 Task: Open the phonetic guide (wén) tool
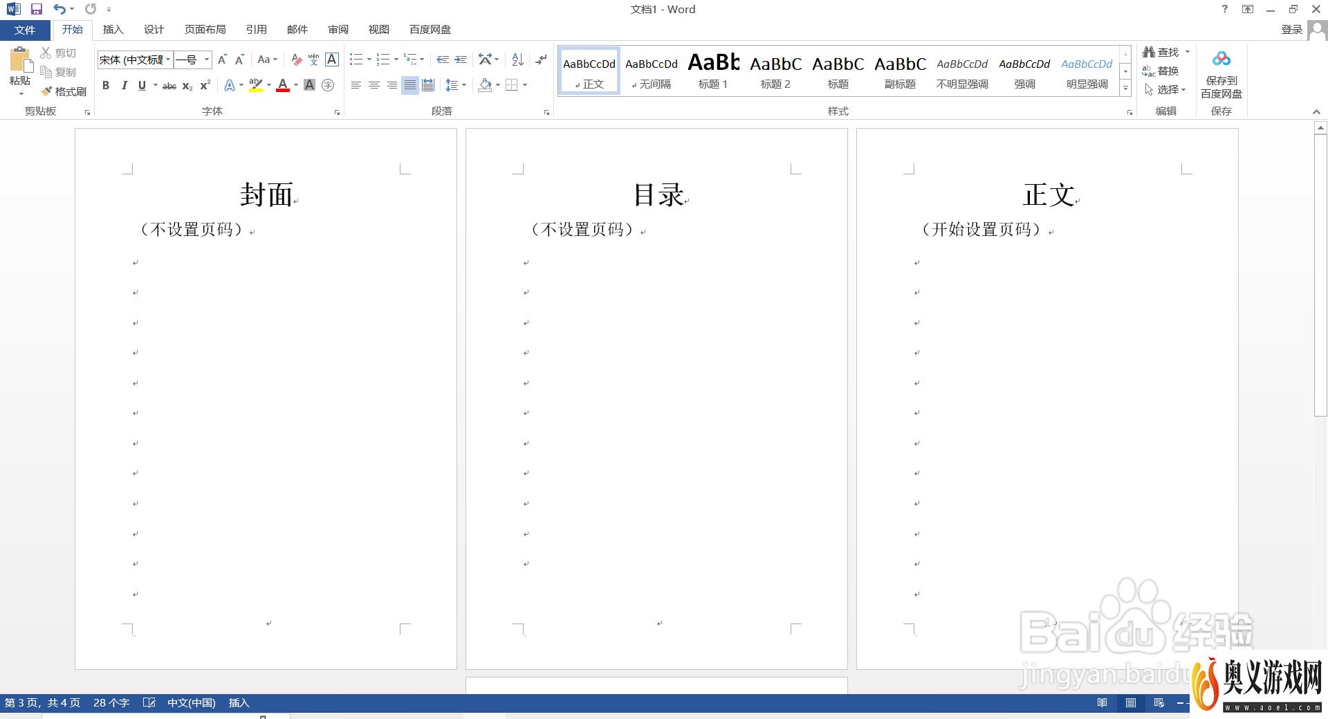pos(313,60)
